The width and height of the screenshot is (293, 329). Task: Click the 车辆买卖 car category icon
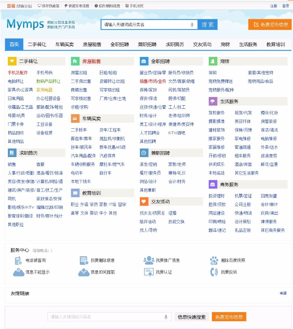(x=75, y=119)
